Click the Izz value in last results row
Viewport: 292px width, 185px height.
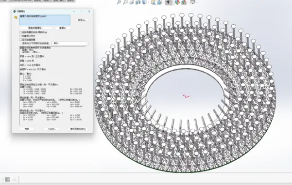click(x=76, y=120)
